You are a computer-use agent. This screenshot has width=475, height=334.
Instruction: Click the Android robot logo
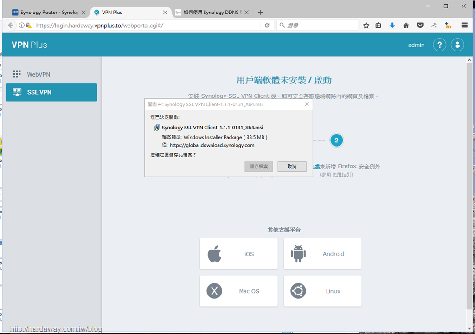pos(298,254)
